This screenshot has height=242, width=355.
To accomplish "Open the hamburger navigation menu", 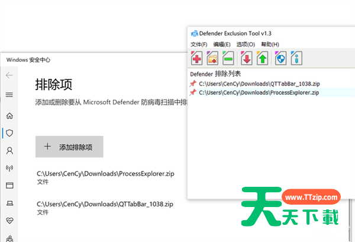I will click(9, 95).
